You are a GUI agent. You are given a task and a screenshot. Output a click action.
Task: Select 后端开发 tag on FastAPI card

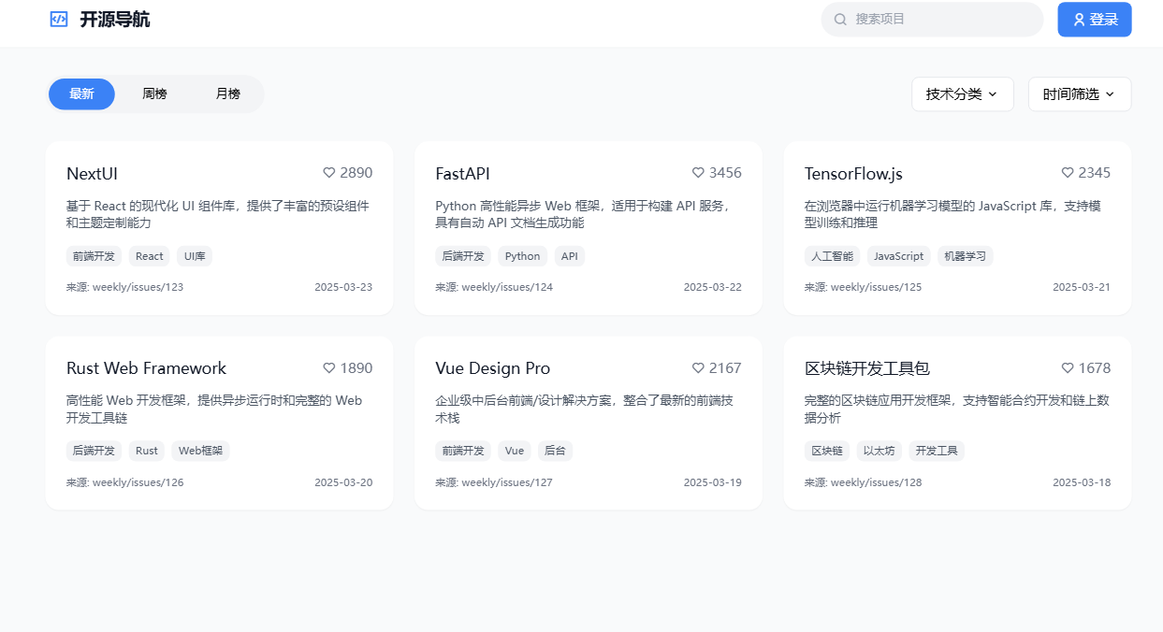coord(463,256)
